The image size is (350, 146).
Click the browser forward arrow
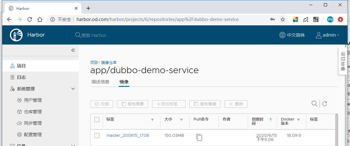[19, 19]
